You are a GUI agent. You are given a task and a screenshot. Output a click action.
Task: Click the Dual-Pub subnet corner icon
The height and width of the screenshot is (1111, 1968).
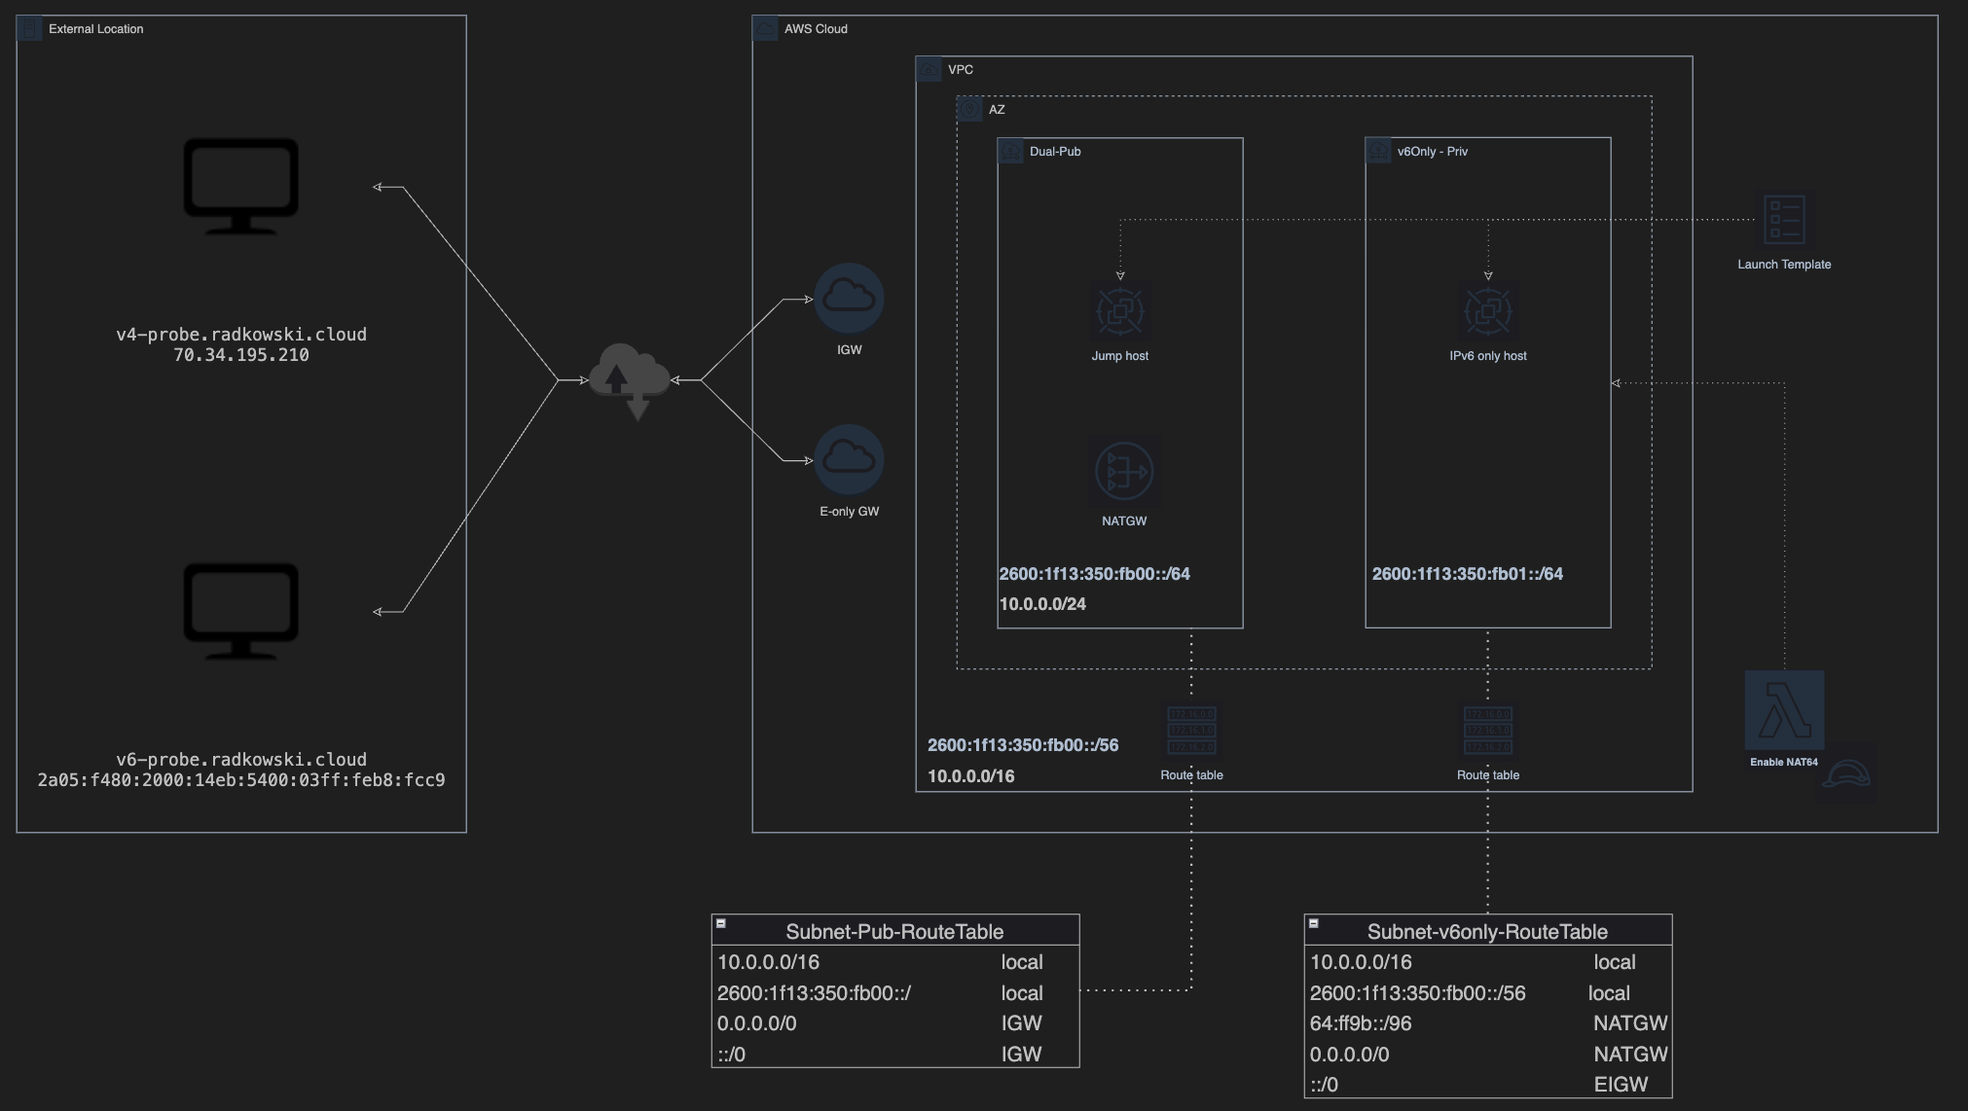[1011, 151]
